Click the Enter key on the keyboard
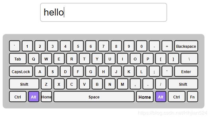This screenshot has width=210, height=119. (x=186, y=72)
